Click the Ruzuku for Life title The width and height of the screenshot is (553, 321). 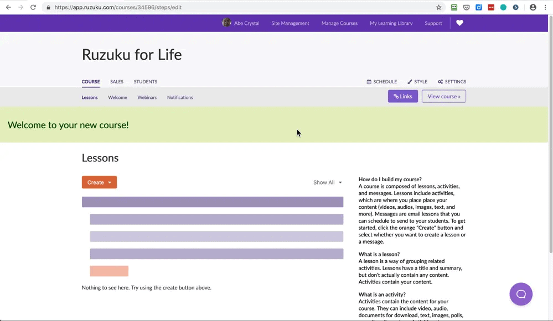132,55
